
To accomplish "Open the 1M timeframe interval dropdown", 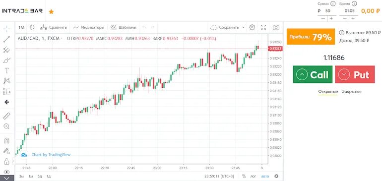I will (x=21, y=27).
